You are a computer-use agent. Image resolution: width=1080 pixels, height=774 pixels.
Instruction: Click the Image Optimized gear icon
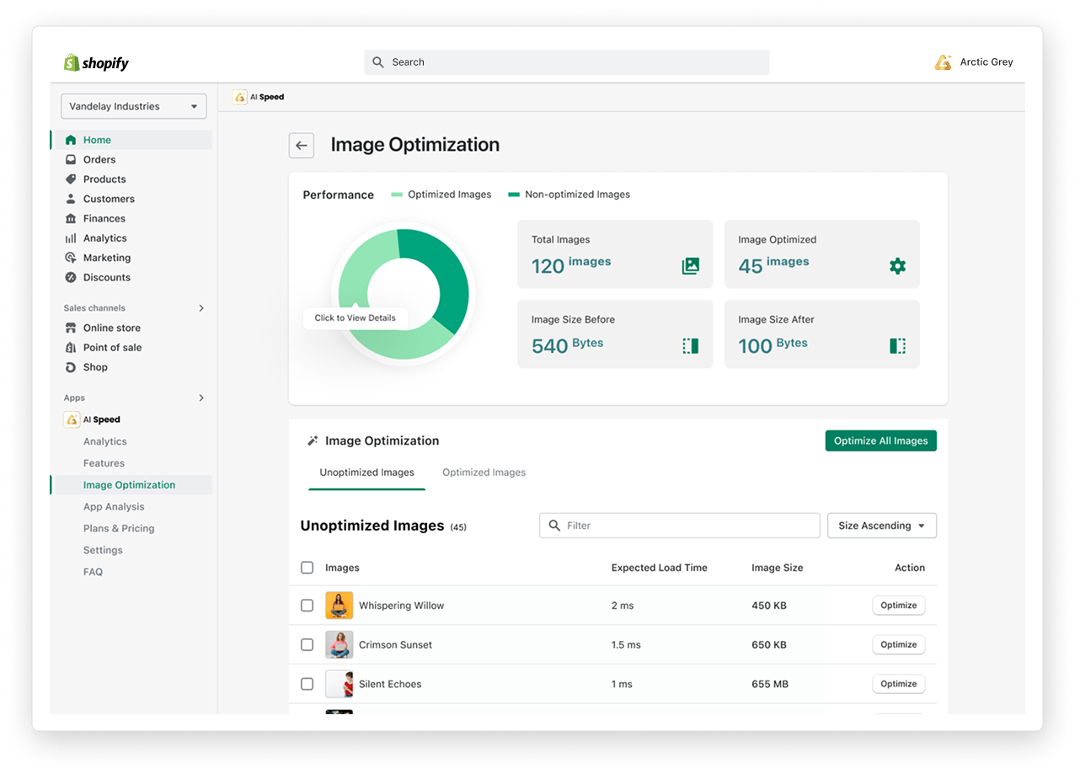point(897,266)
